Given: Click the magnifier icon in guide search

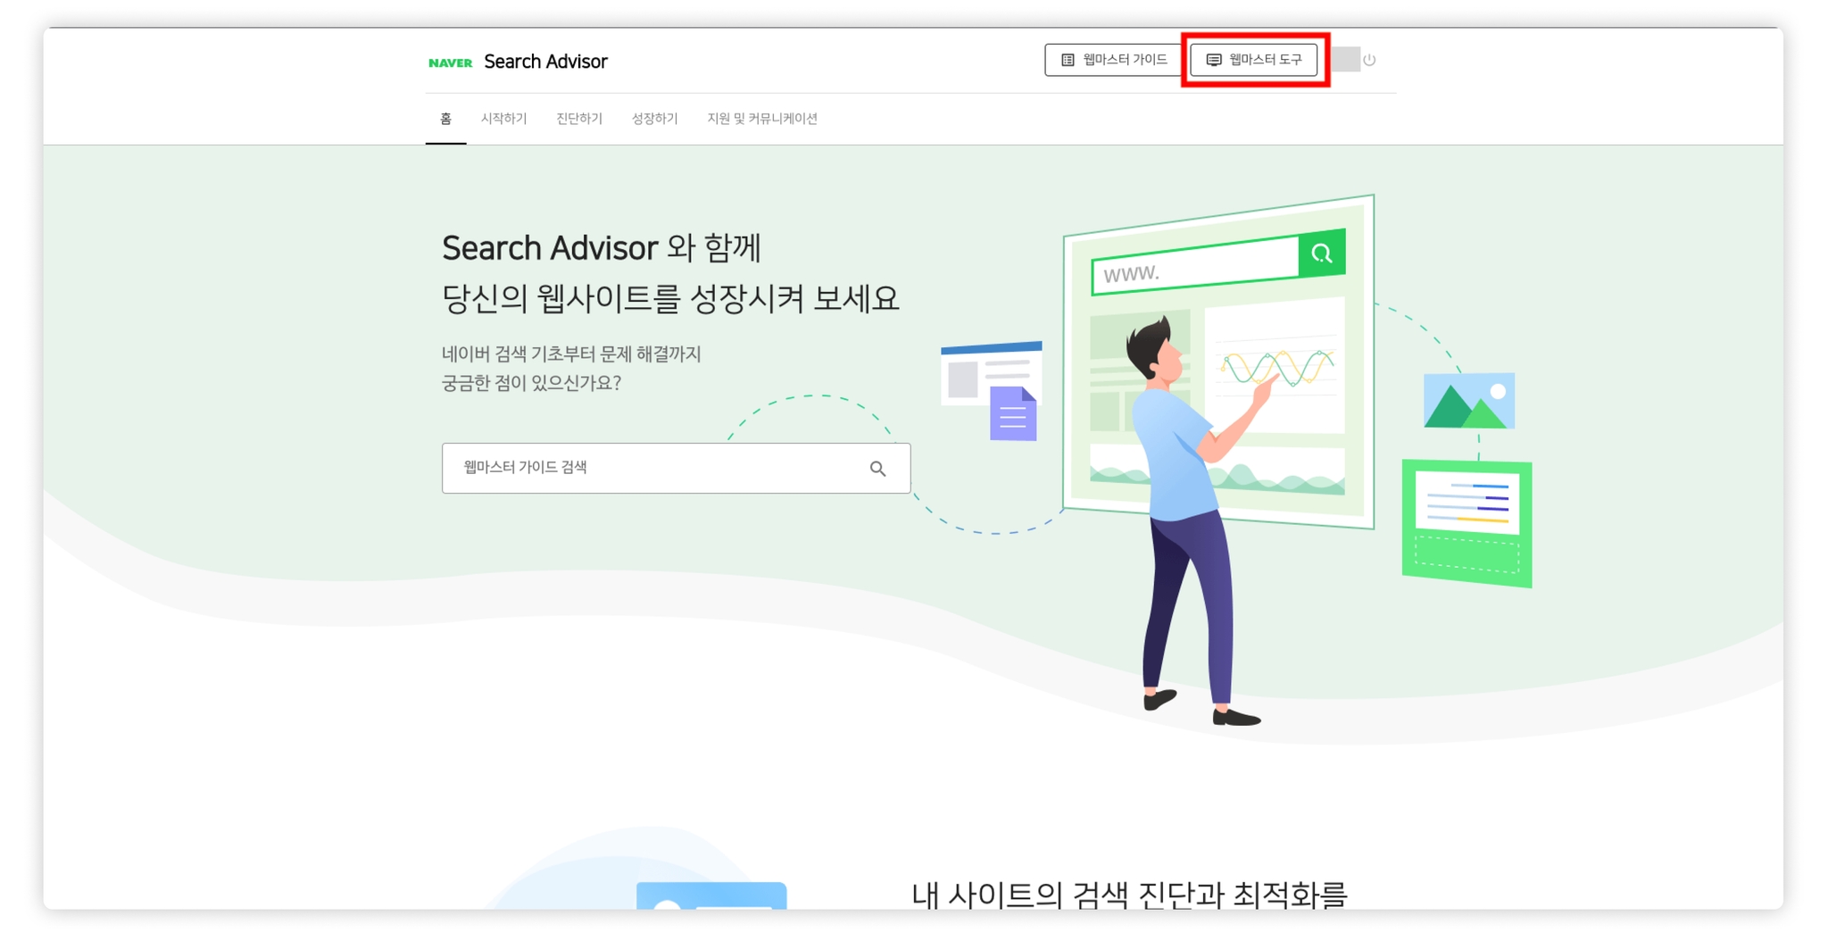Looking at the screenshot, I should [x=877, y=468].
